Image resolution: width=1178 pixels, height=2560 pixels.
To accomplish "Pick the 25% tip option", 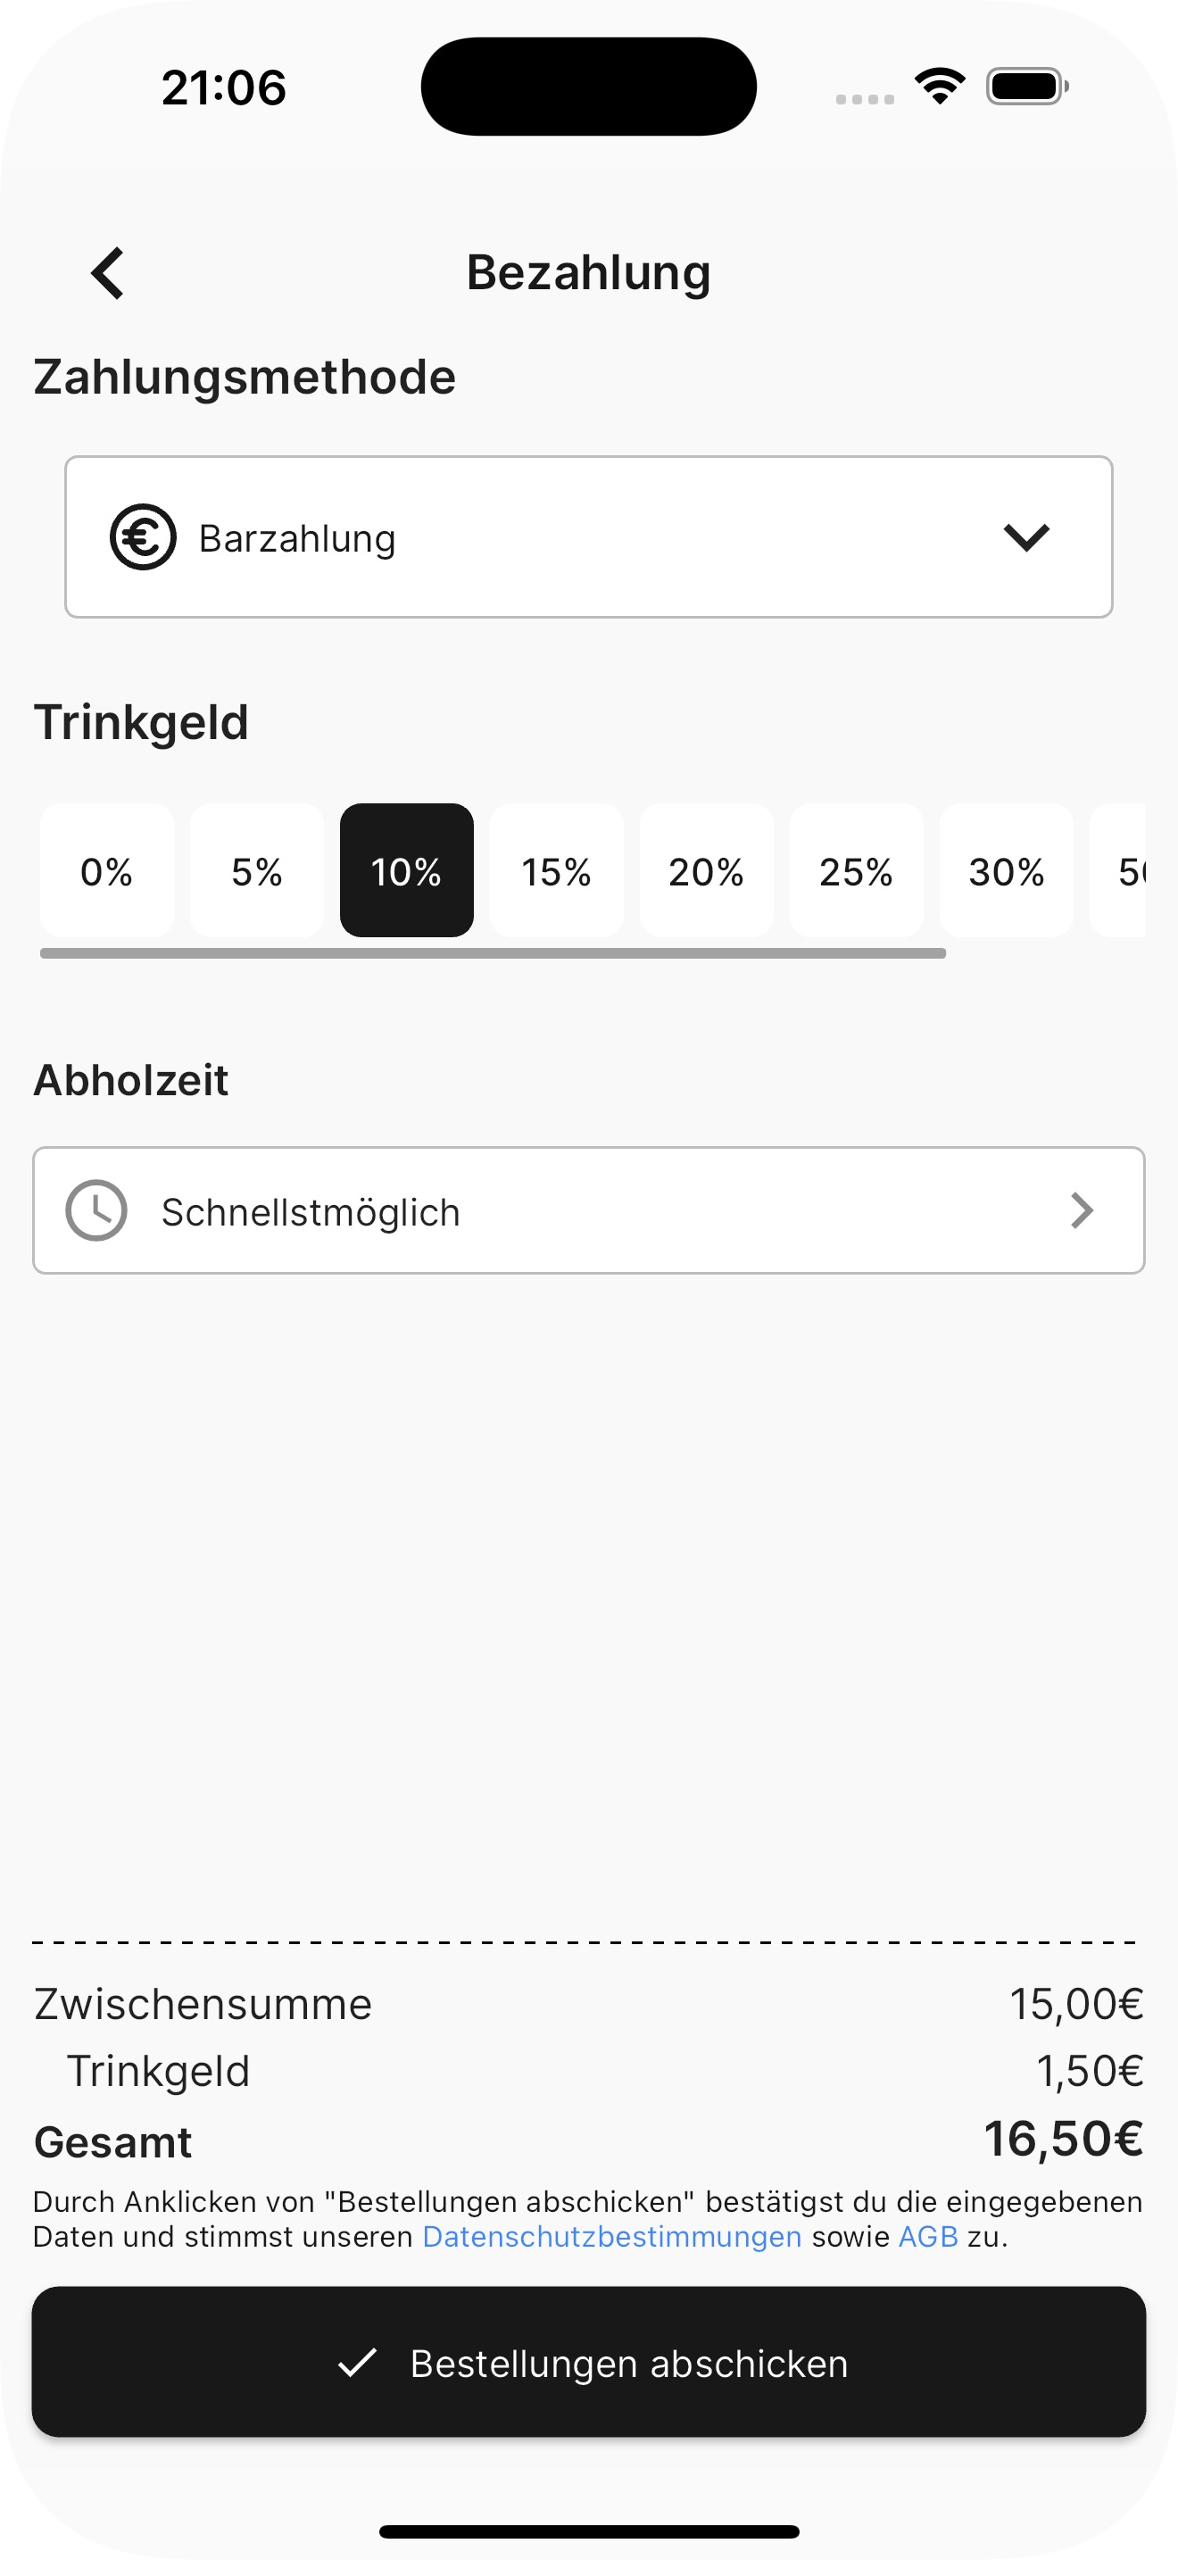I will coord(856,870).
